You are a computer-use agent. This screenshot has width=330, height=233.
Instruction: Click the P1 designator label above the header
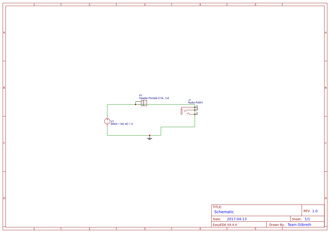(141, 96)
